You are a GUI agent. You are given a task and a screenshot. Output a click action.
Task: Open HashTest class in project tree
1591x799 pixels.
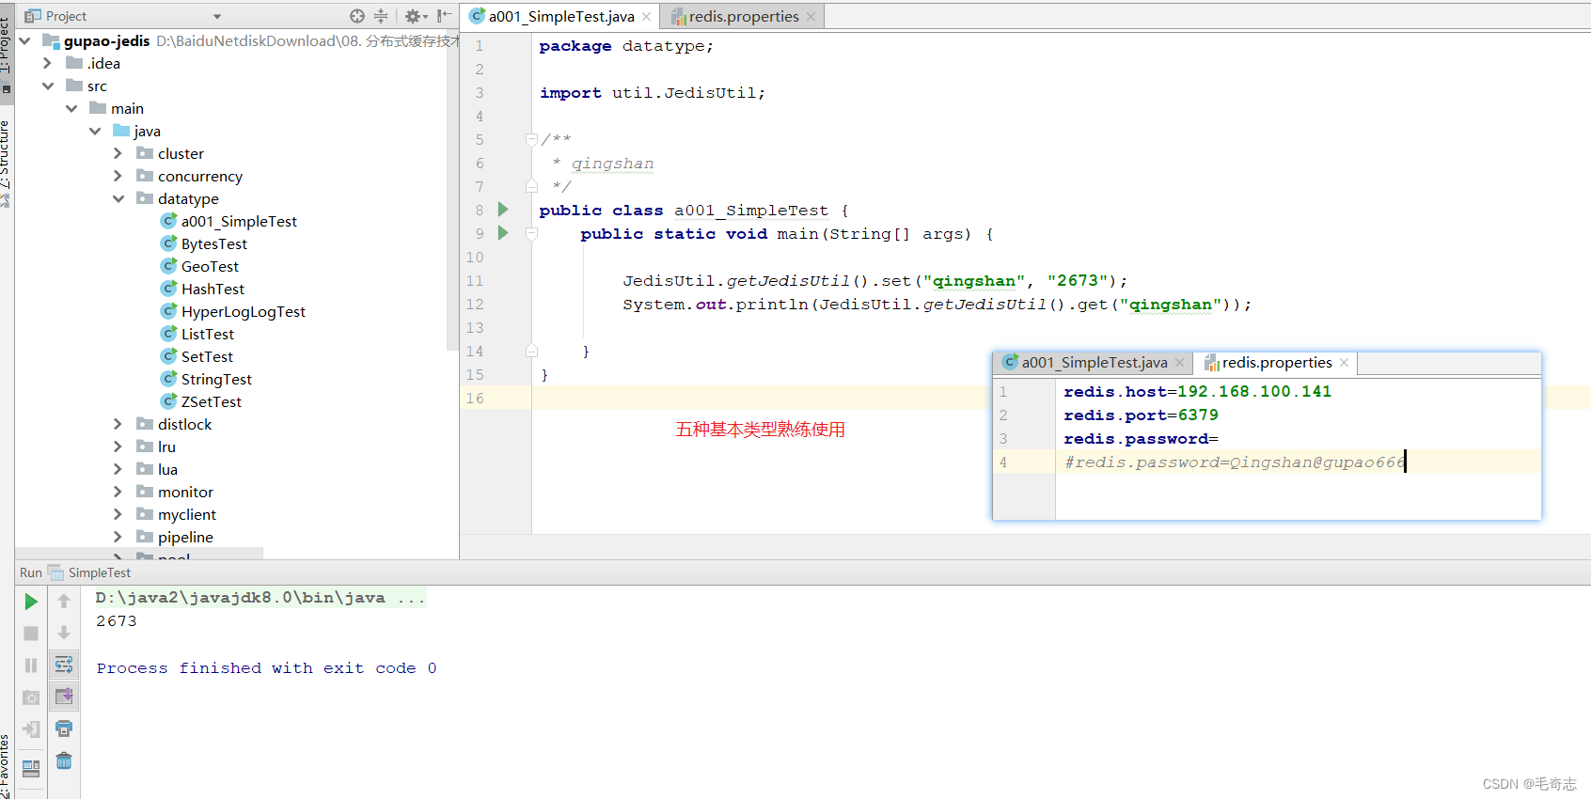point(213,289)
